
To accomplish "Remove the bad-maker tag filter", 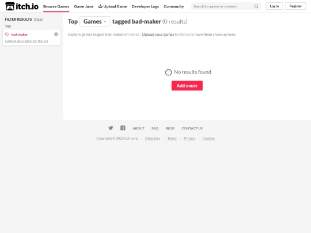I will pyautogui.click(x=56, y=35).
